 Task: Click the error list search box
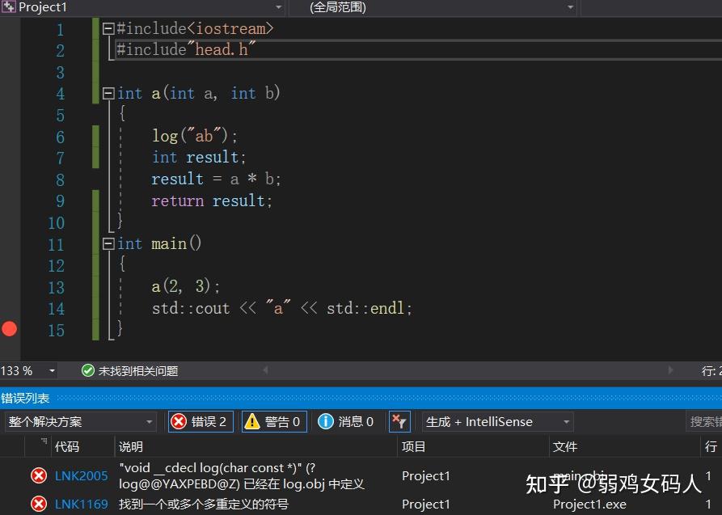click(x=703, y=422)
